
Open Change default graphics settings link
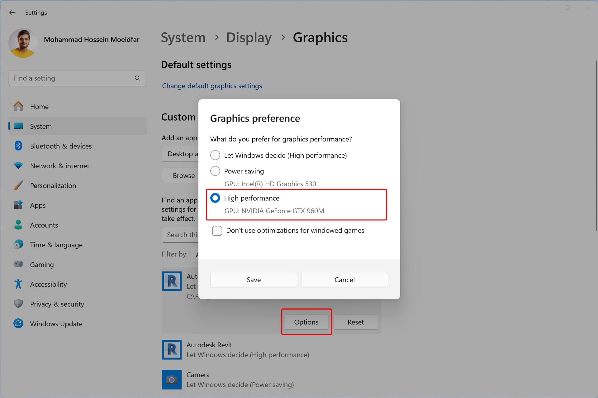pos(212,86)
